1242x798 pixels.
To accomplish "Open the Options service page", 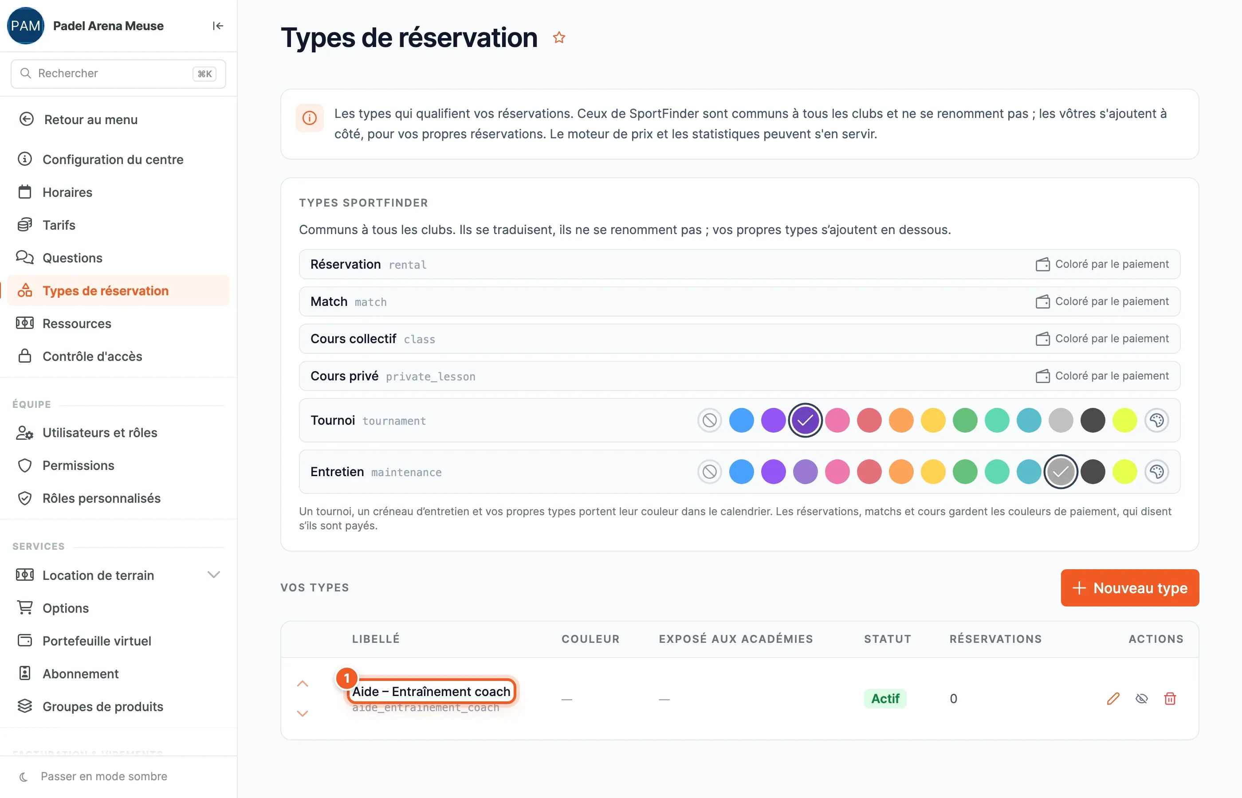I will coord(118,608).
